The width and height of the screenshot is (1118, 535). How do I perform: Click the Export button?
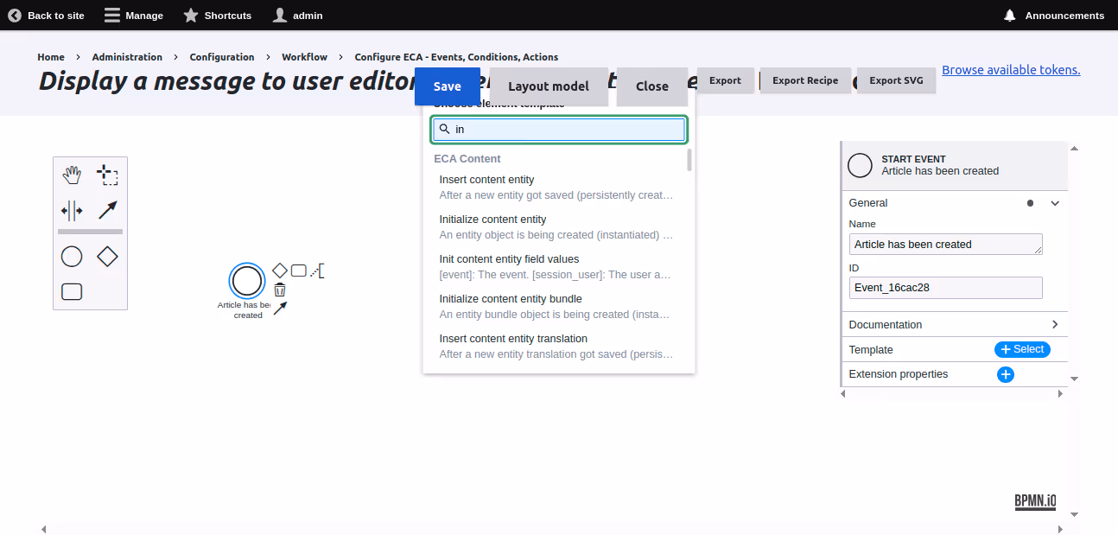pyautogui.click(x=725, y=80)
